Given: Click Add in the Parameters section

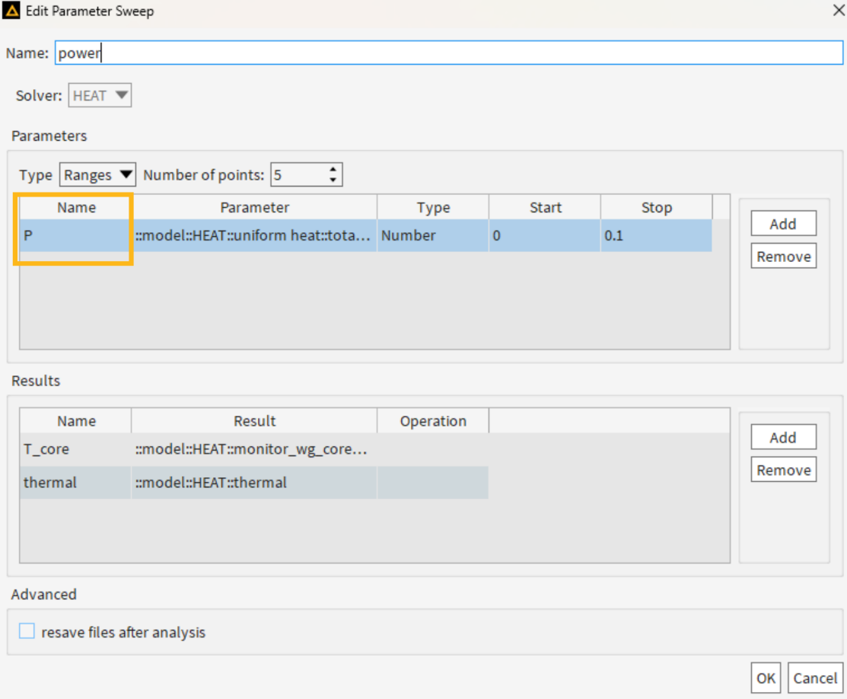Looking at the screenshot, I should [x=783, y=223].
